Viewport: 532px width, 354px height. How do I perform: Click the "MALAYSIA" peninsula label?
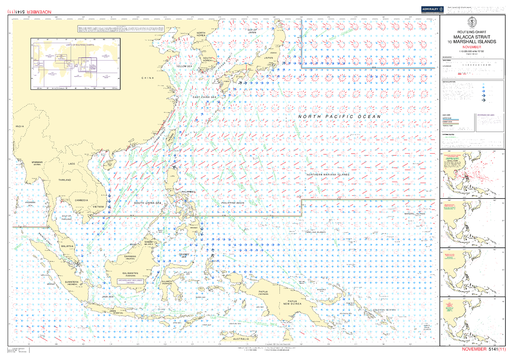(x=67, y=246)
